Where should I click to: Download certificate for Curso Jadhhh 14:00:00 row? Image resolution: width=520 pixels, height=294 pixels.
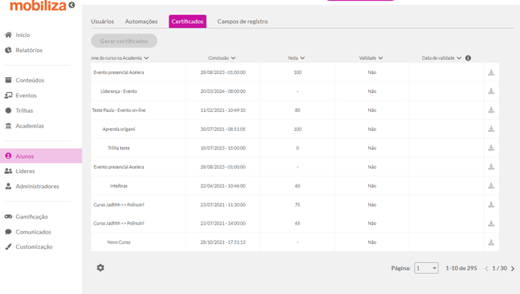point(491,224)
